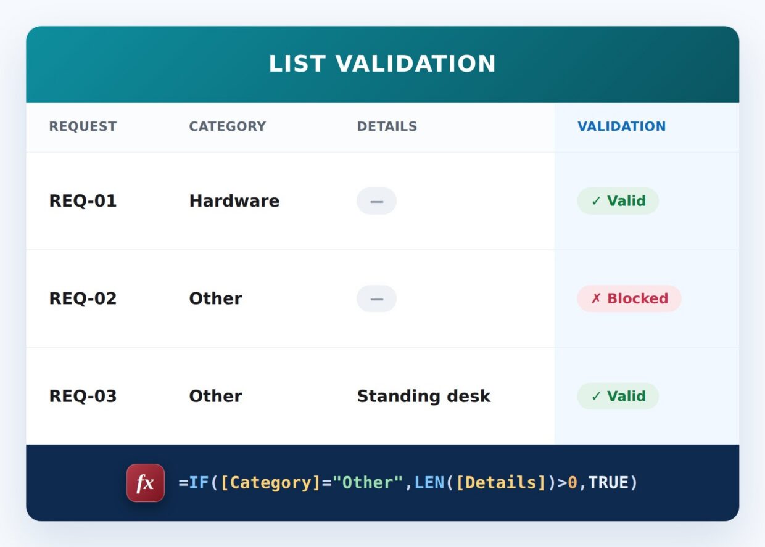Click the empty Details dash for REQ-02
765x547 pixels.
pyautogui.click(x=376, y=298)
